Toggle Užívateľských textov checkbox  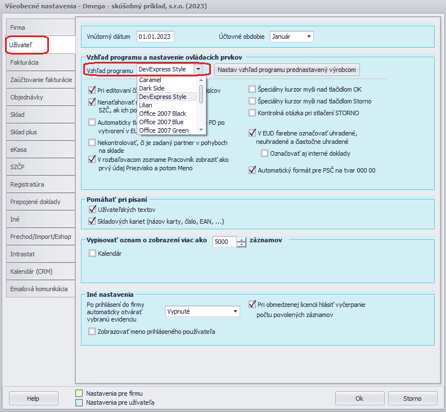93,210
